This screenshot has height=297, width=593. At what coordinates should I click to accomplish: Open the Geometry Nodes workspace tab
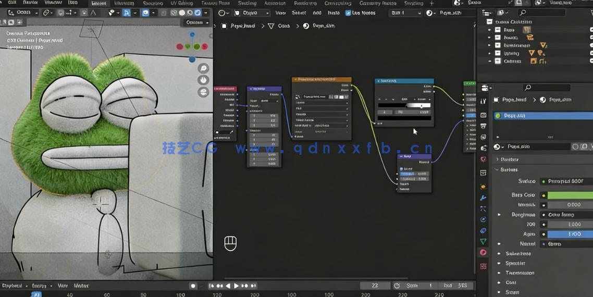pos(377,3)
